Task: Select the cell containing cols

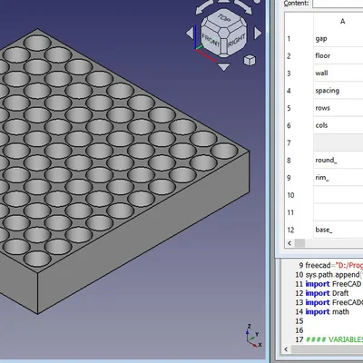Action: click(x=338, y=125)
